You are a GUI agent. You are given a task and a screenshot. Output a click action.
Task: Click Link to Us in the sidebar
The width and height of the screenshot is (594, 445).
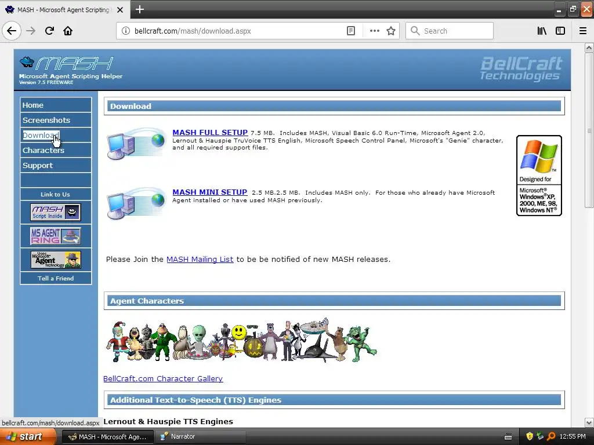coord(55,194)
